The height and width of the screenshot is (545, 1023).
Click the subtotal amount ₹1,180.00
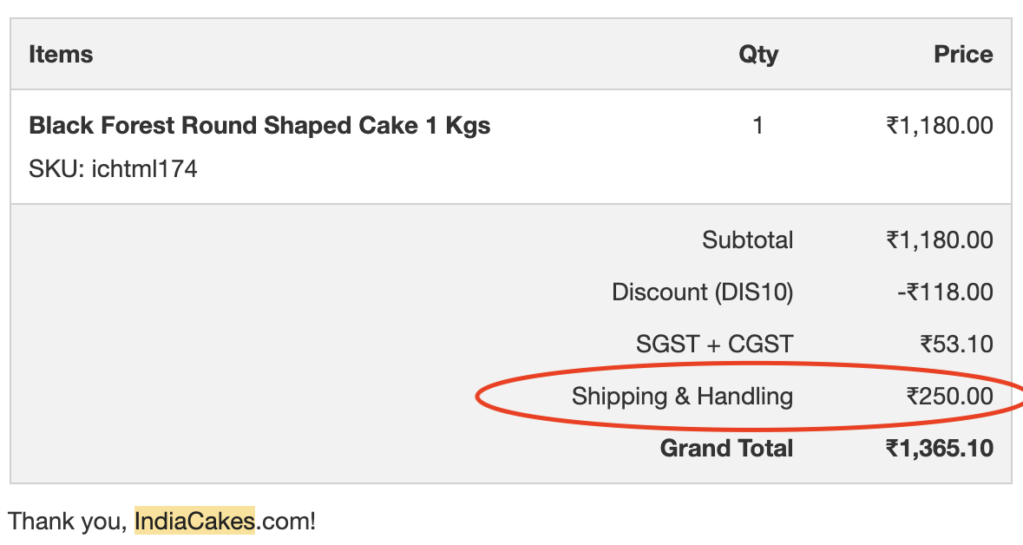(x=939, y=240)
